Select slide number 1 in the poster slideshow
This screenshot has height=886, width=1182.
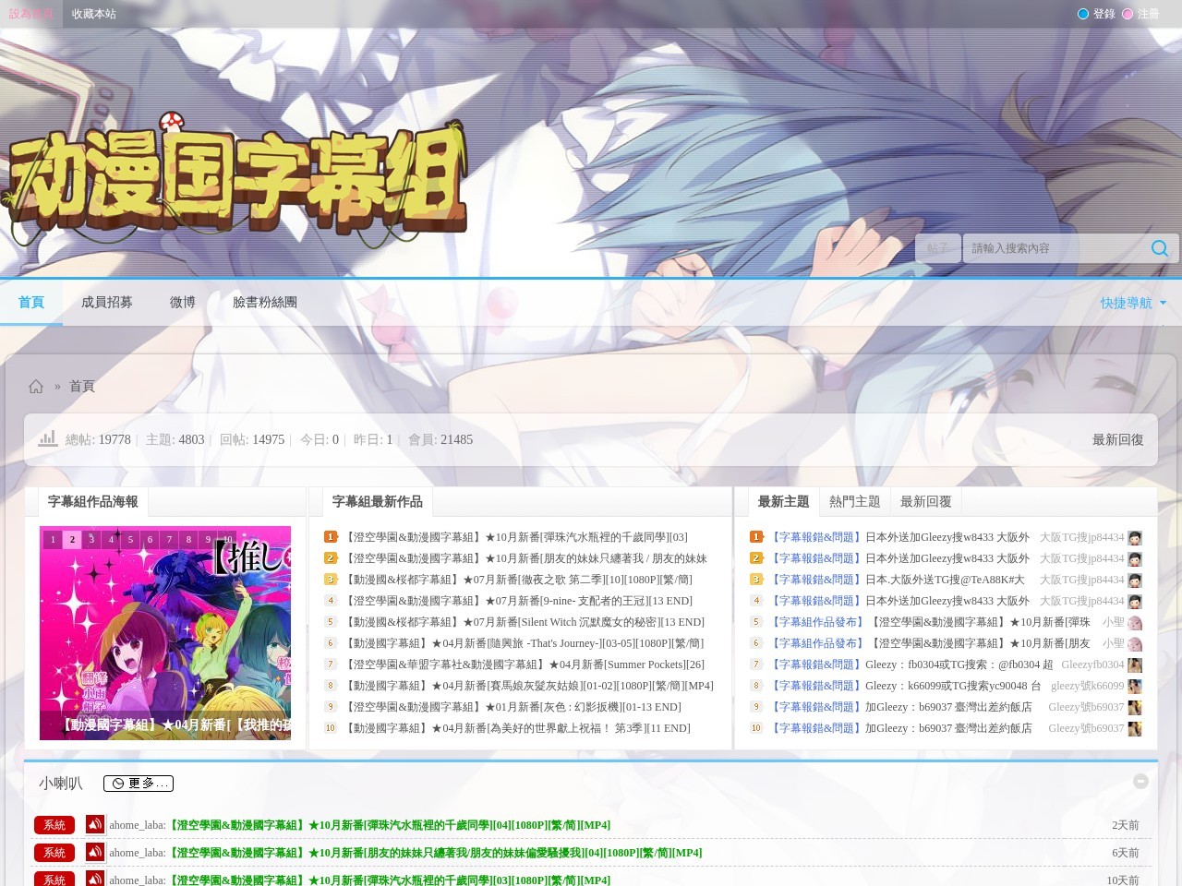[53, 540]
